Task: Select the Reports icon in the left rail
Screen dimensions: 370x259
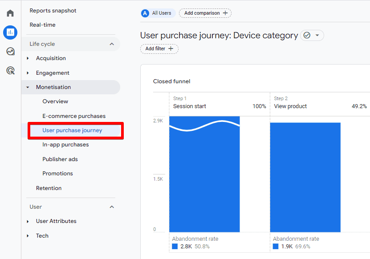Action: point(10,32)
